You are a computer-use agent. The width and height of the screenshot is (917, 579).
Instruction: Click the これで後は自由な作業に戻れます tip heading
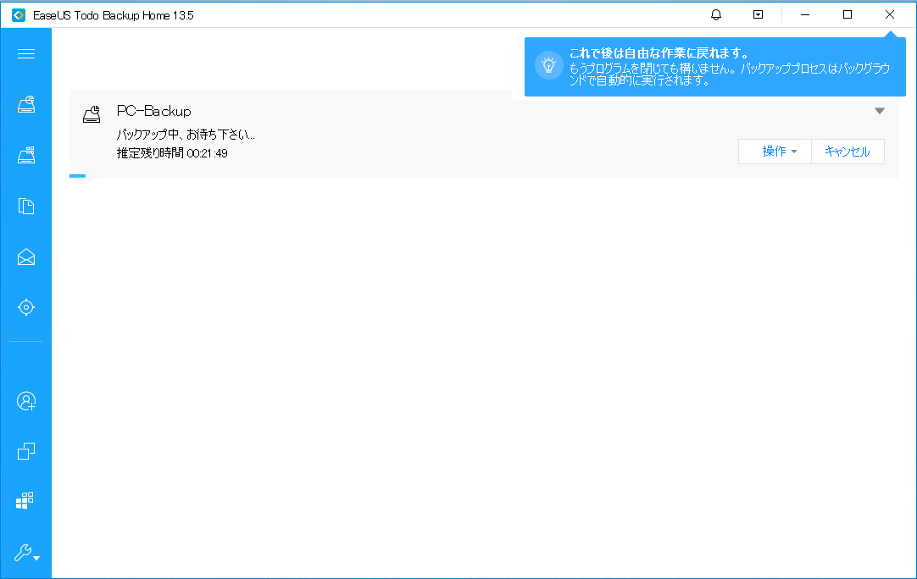click(659, 53)
